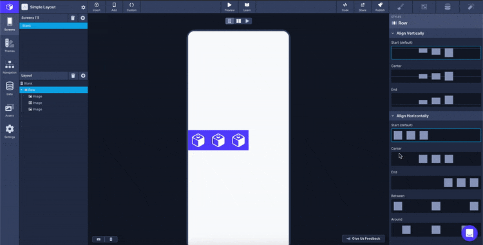Open the Assets sidebar panel
Screen dimensions: 483x245
click(10, 110)
